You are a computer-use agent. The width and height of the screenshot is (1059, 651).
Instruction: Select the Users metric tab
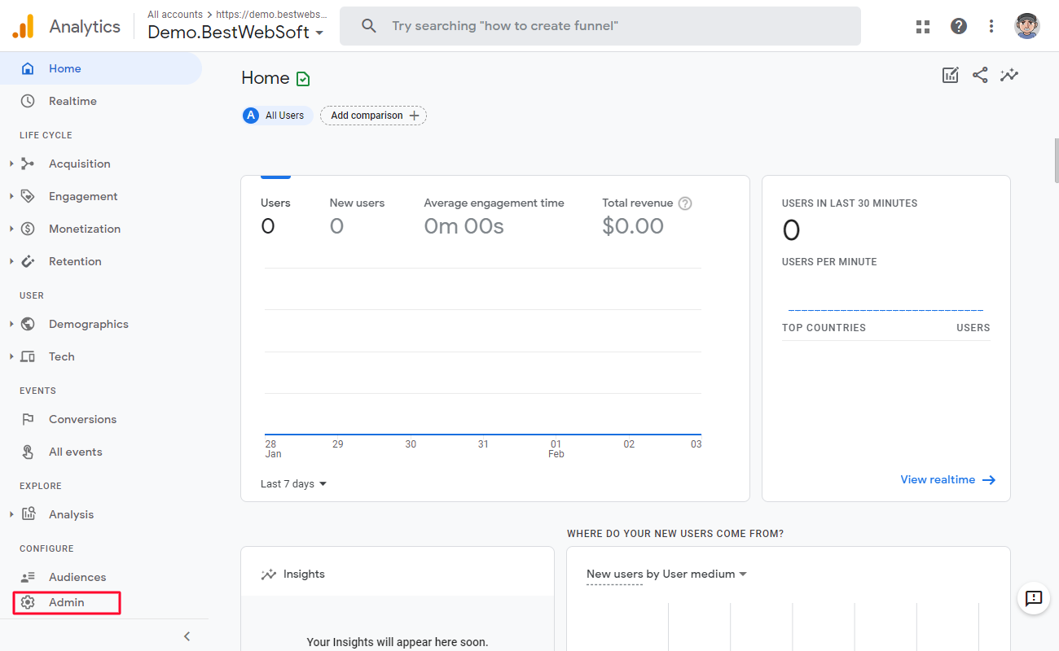275,216
